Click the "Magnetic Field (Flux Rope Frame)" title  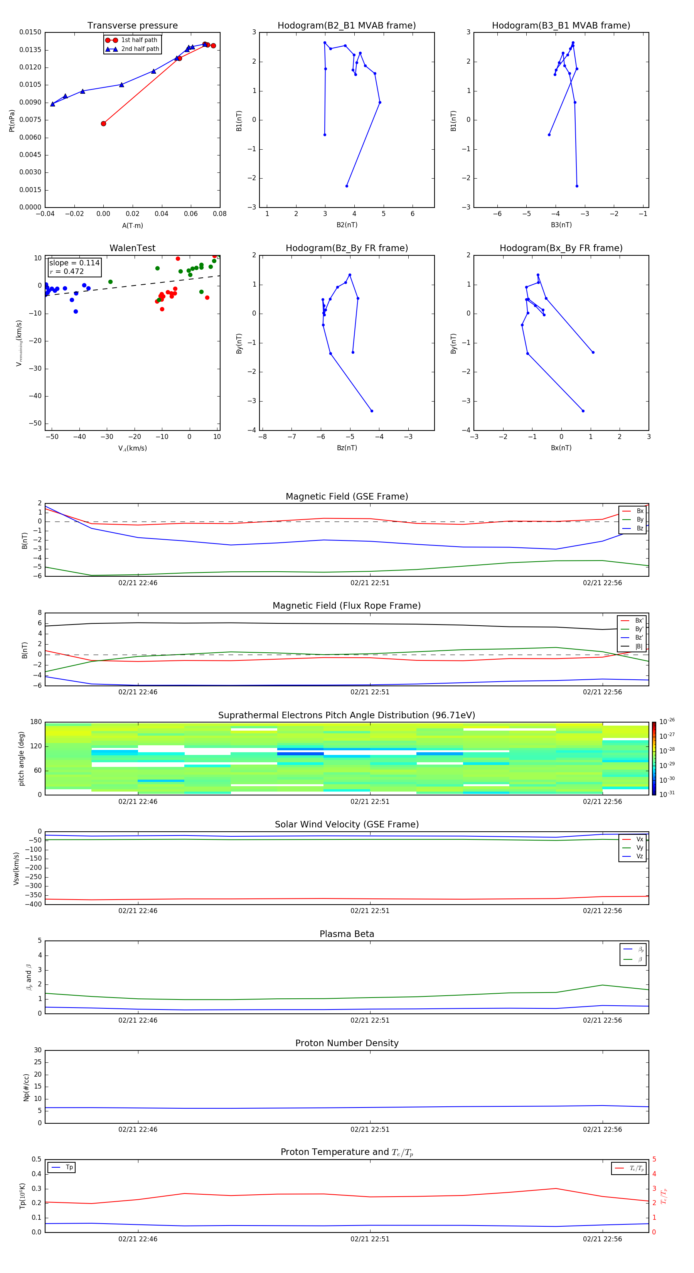point(347,606)
